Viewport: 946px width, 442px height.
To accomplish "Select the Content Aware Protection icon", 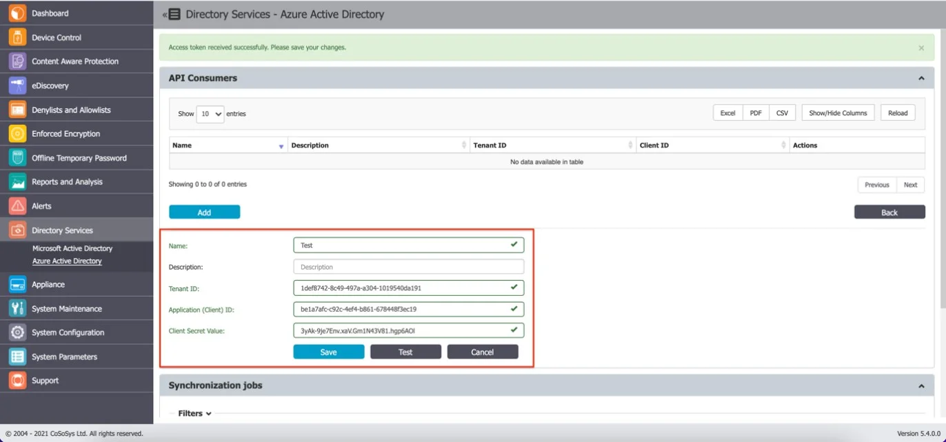I will [18, 61].
